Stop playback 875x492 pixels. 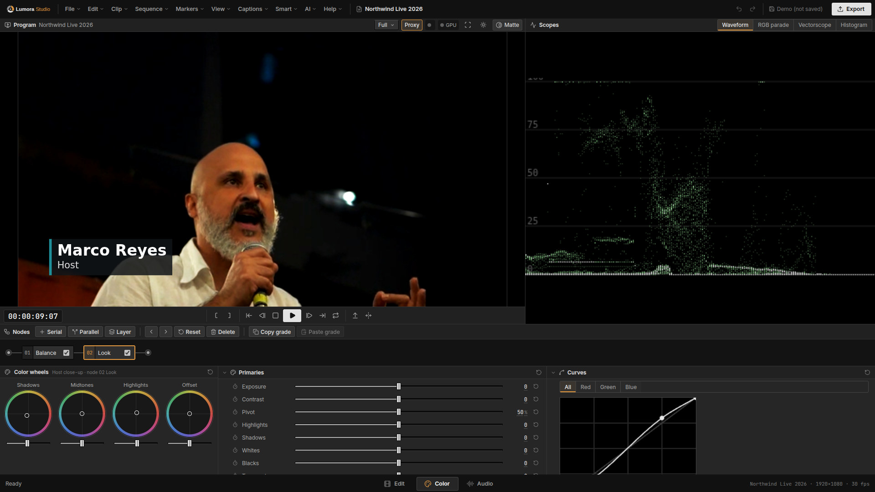coord(275,315)
